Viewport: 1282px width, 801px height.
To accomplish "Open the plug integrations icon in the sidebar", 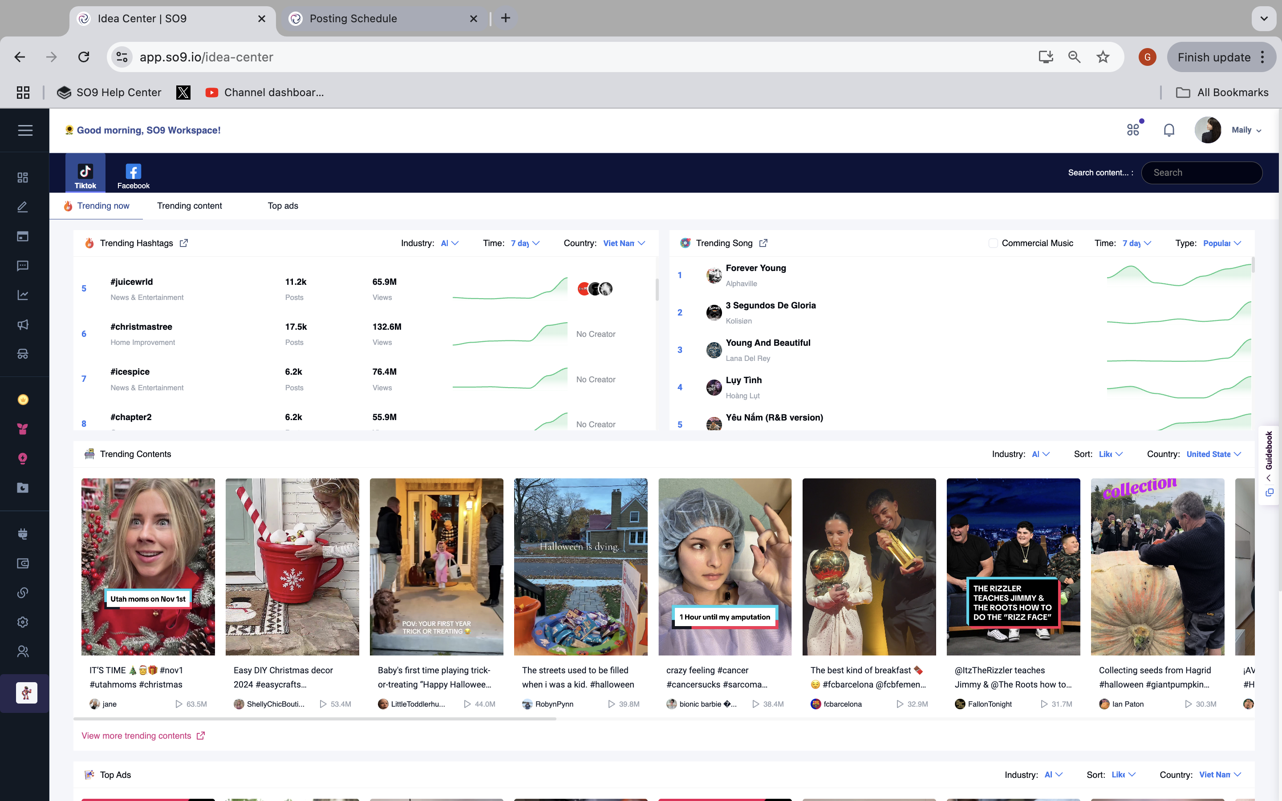I will pos(23,534).
